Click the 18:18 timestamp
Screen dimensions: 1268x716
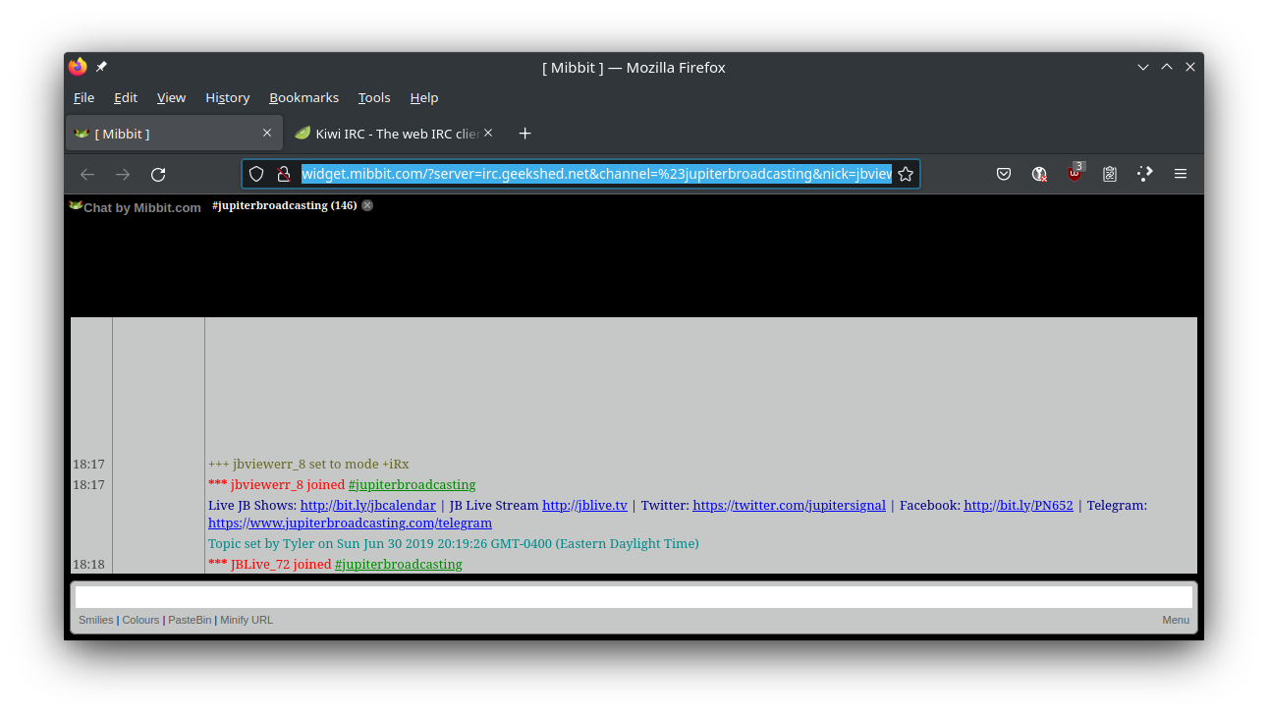point(88,564)
